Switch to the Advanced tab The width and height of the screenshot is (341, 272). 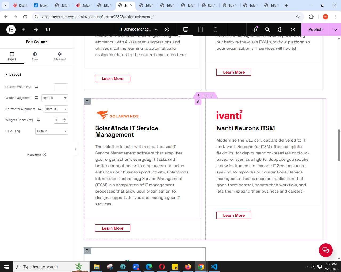tap(60, 56)
